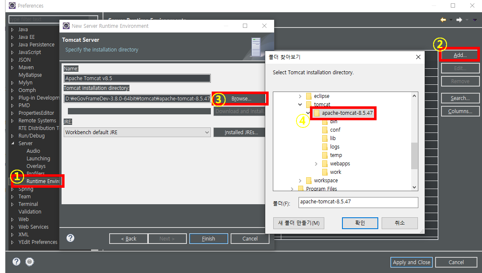Image resolution: width=482 pixels, height=273 pixels.
Task: Select Launching under Server preferences
Action: click(x=38, y=159)
